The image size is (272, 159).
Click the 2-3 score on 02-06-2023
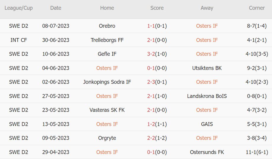(x=151, y=82)
